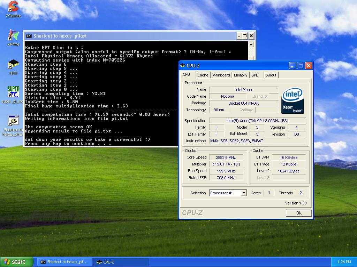The image size is (357, 267).
Task: Click the Code Name value 'Nocona'
Action: coord(227,96)
